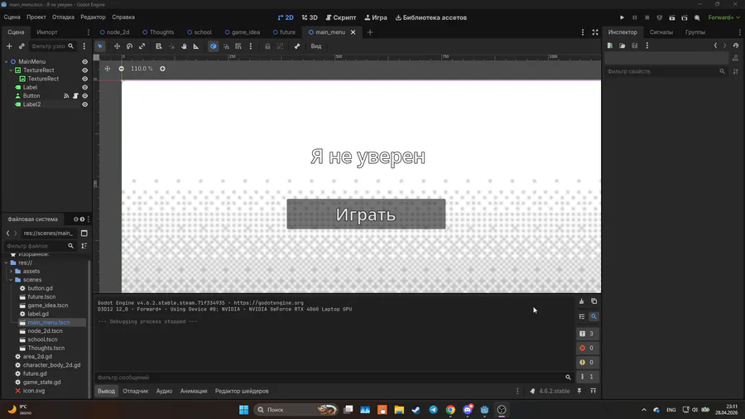Open the Сигналы tab
The height and width of the screenshot is (419, 745).
661,32
